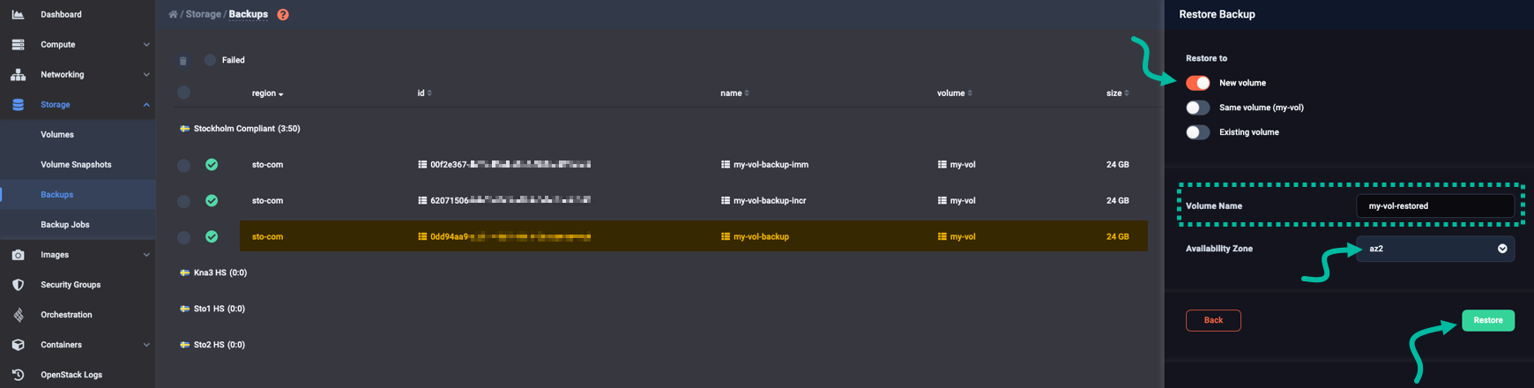Click the Sto1 HS flag icon
Viewport: 1534px width, 388px height.
click(185, 310)
